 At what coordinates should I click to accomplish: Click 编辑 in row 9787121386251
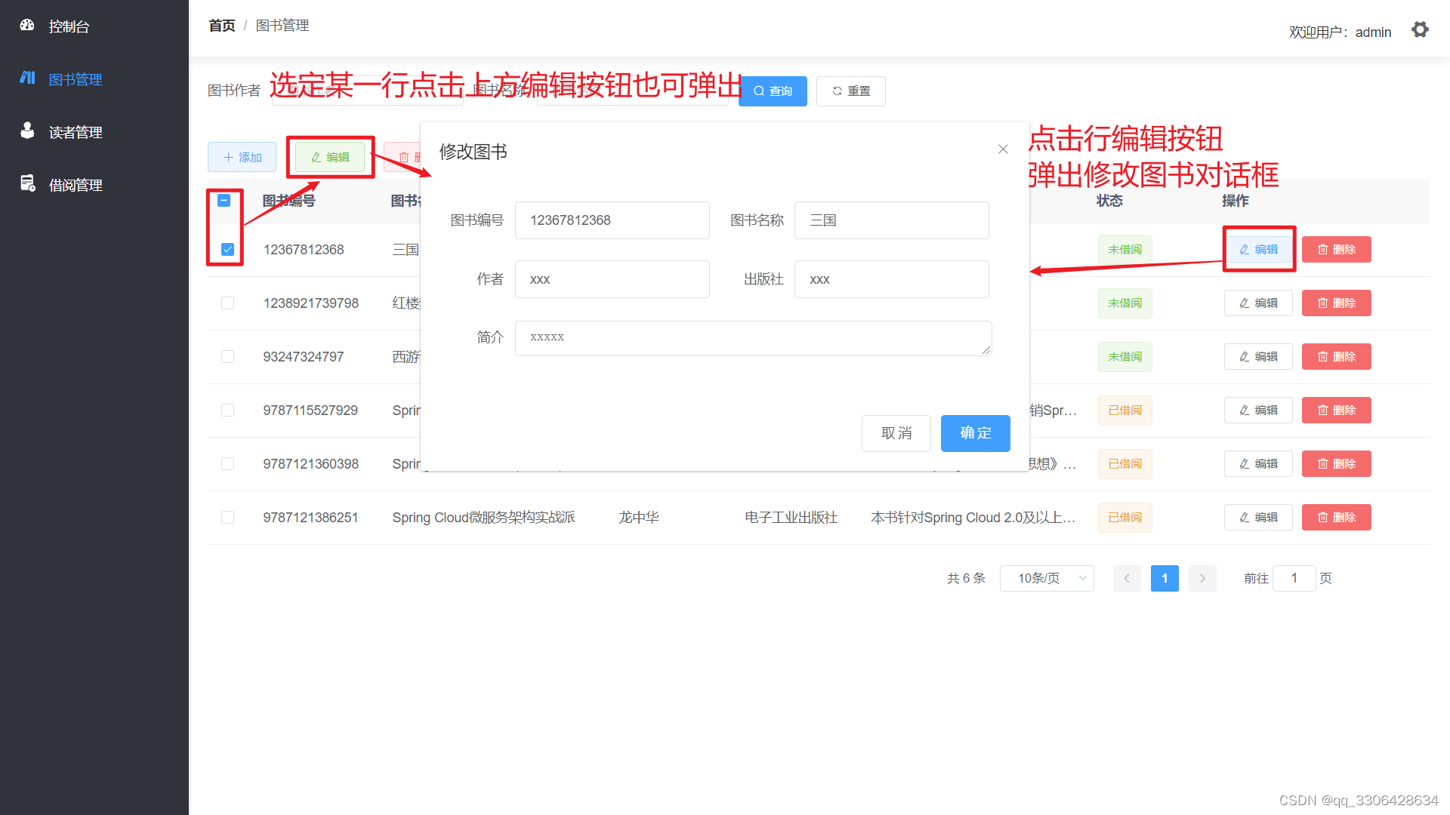tap(1258, 518)
